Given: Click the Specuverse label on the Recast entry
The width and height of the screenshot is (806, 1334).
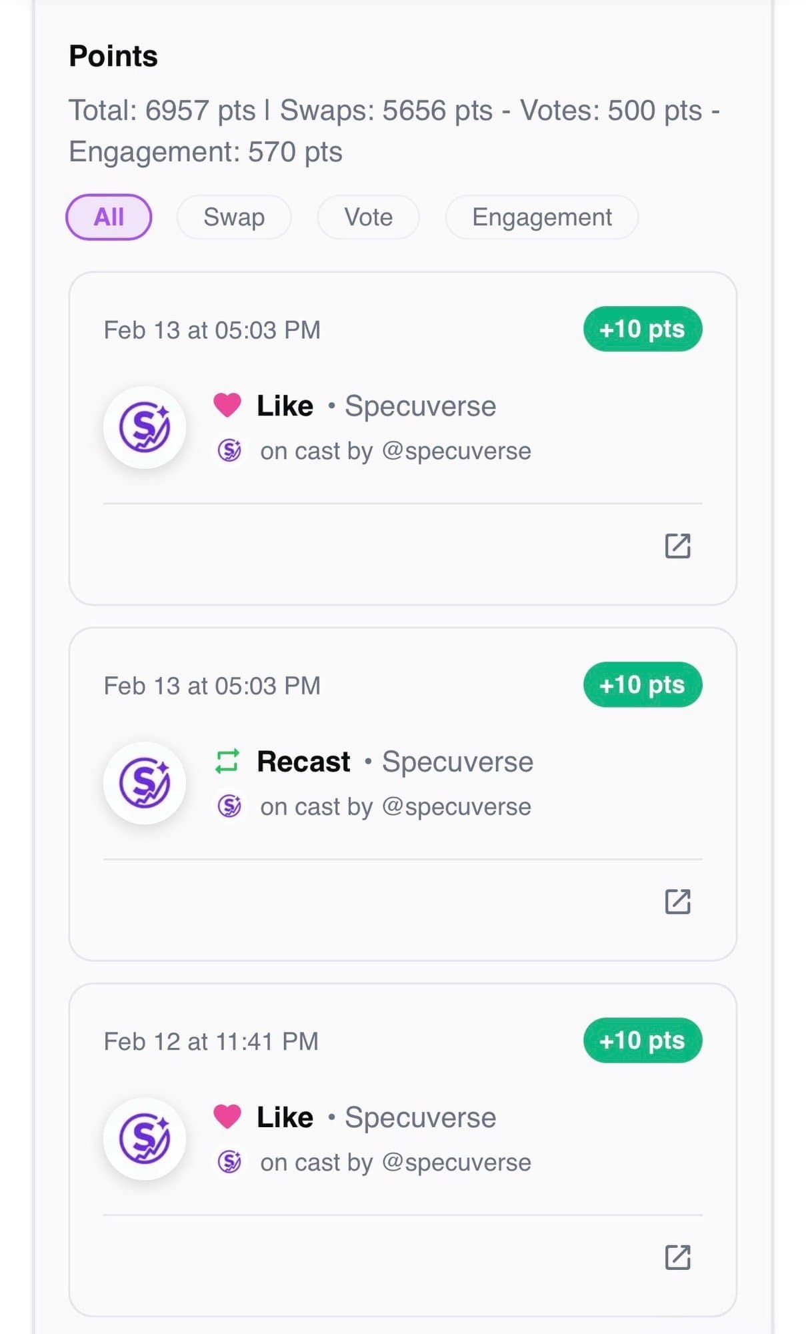Looking at the screenshot, I should (457, 760).
